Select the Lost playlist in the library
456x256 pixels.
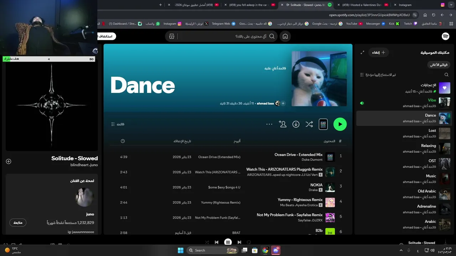tap(404, 133)
